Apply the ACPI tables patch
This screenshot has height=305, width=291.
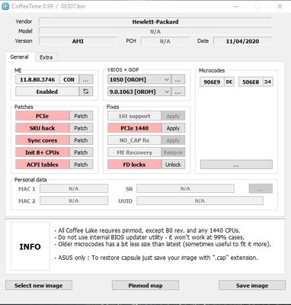[81, 165]
